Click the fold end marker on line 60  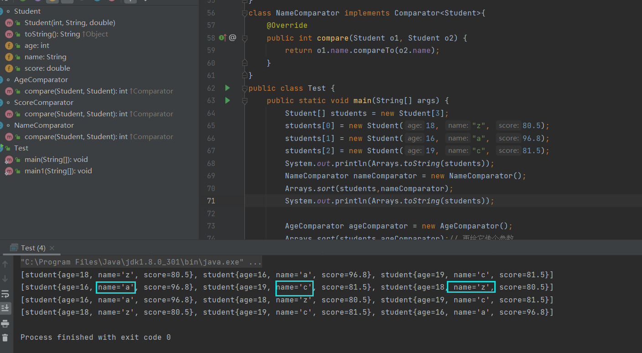245,63
